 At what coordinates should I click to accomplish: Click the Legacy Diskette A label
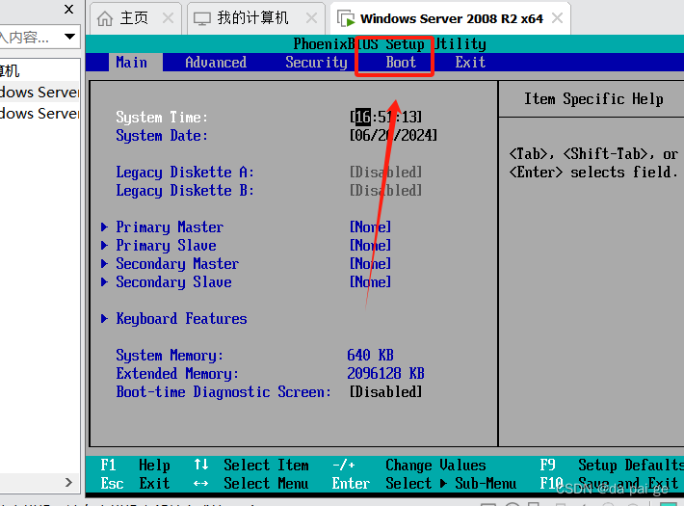tap(185, 172)
